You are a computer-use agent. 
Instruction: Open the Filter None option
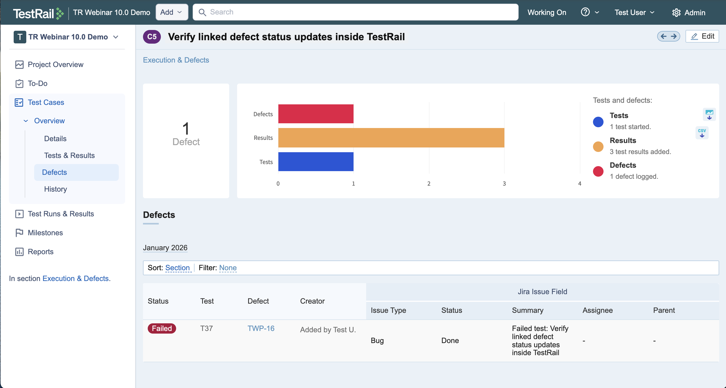click(228, 268)
